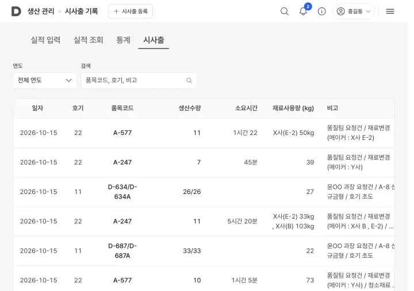Click material usage 22 cell
414x291 pixels.
(x=310, y=251)
